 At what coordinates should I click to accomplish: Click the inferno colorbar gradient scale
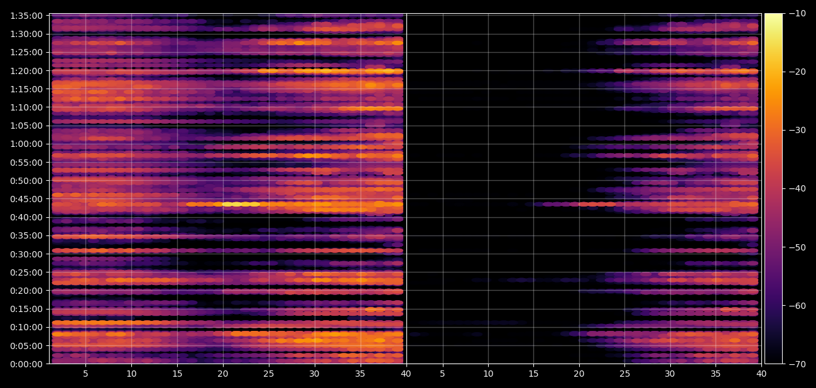[x=773, y=188]
